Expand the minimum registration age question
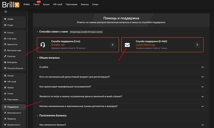Viewport: 214px width, 128px height. tap(121, 77)
